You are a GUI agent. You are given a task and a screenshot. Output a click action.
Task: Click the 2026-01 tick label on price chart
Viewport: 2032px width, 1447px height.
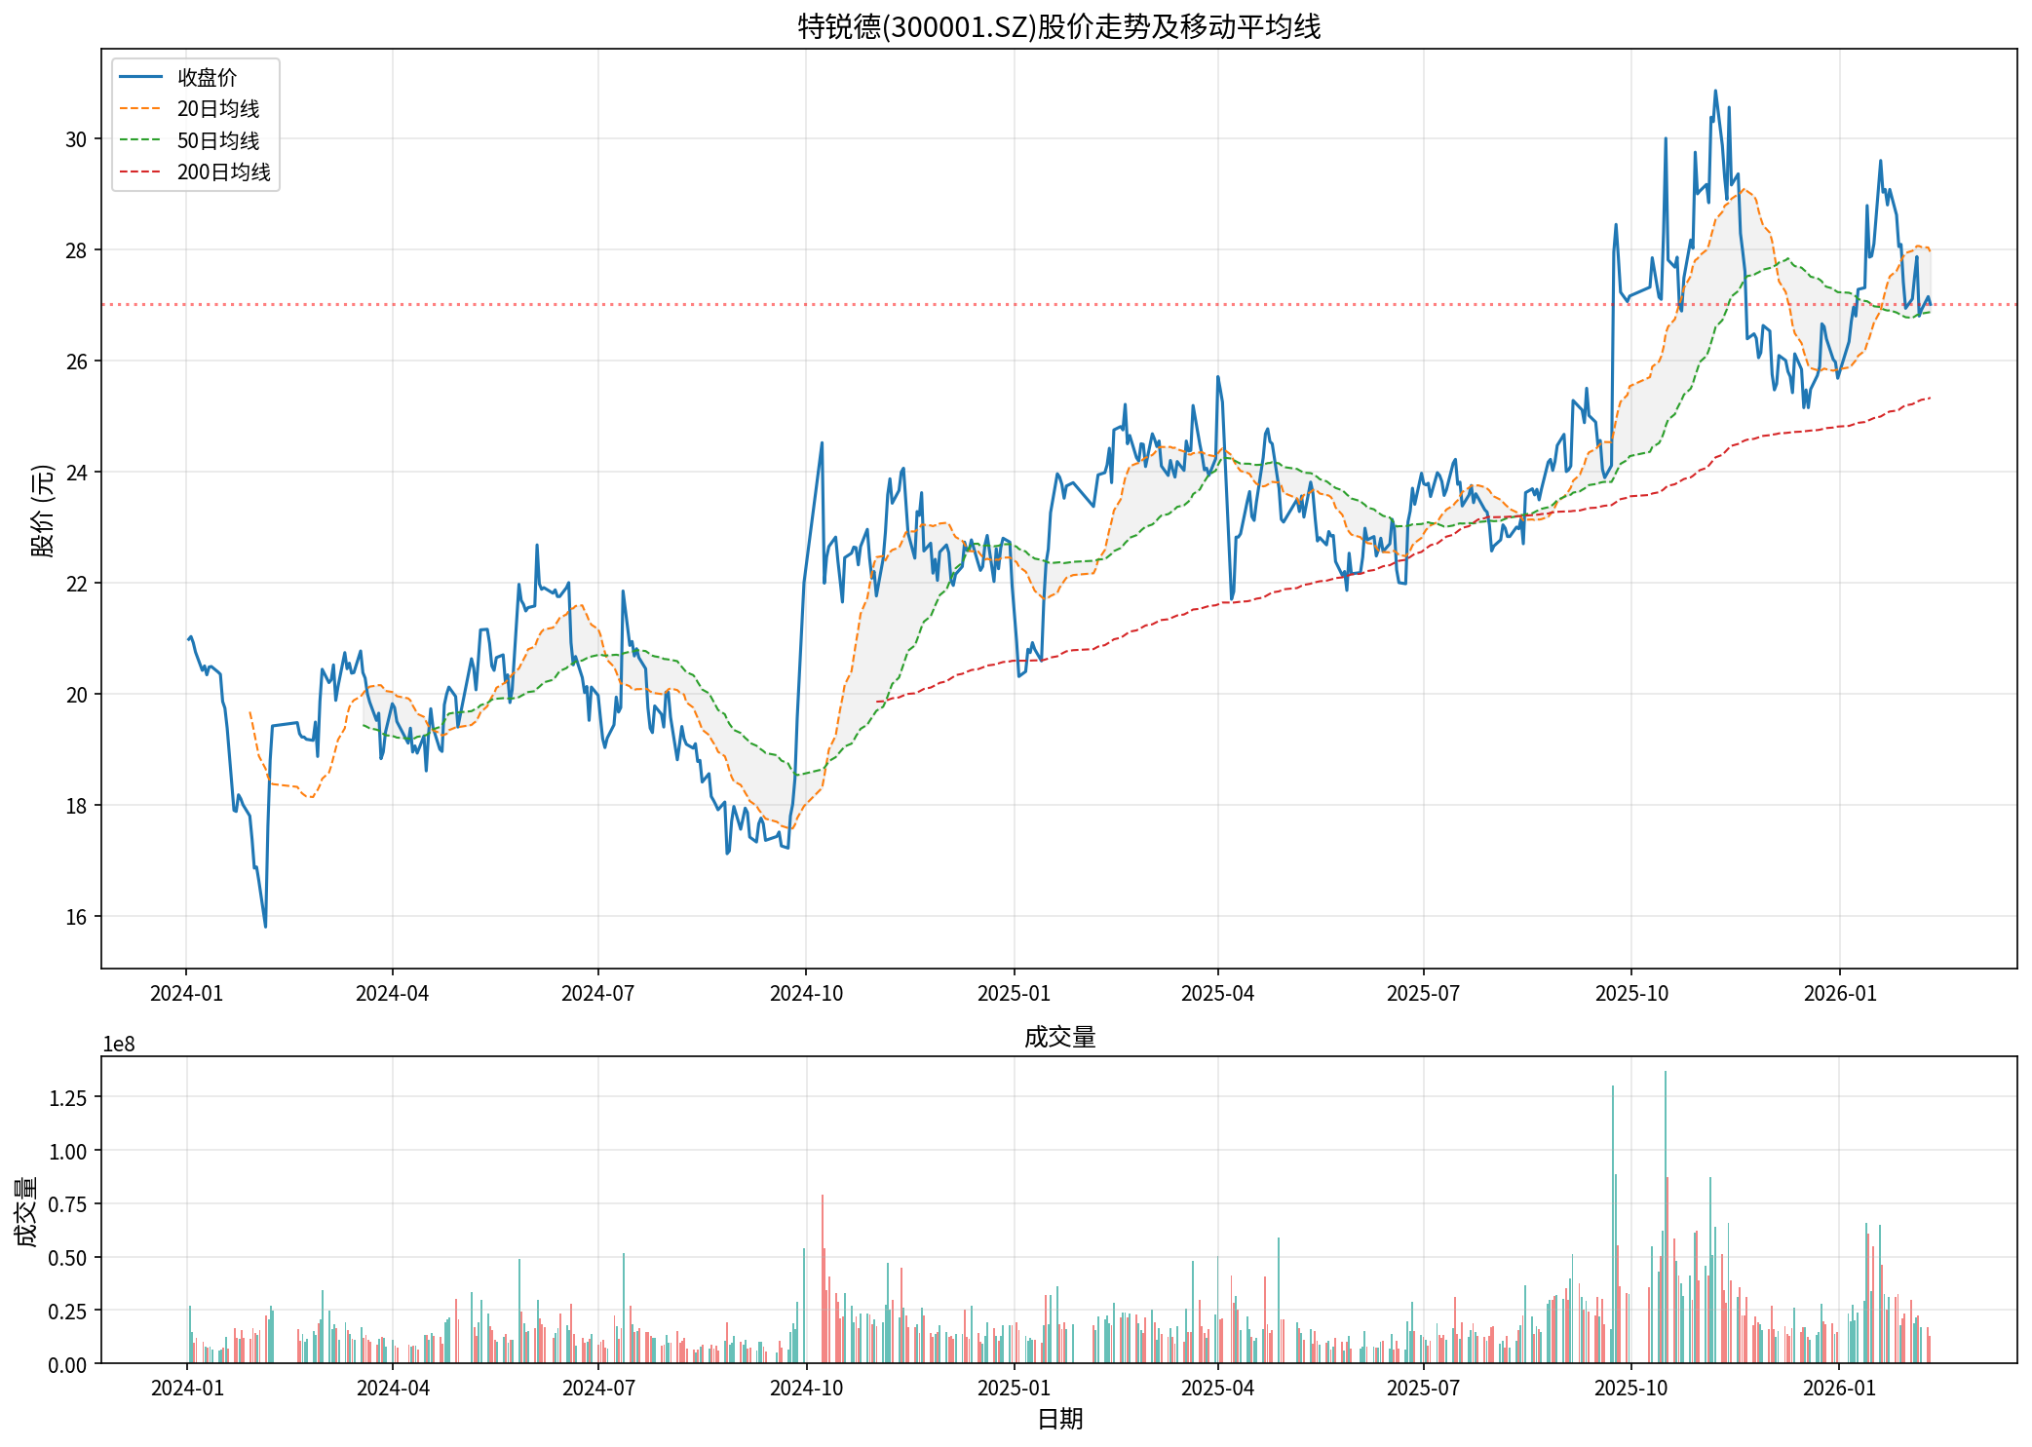[1839, 994]
